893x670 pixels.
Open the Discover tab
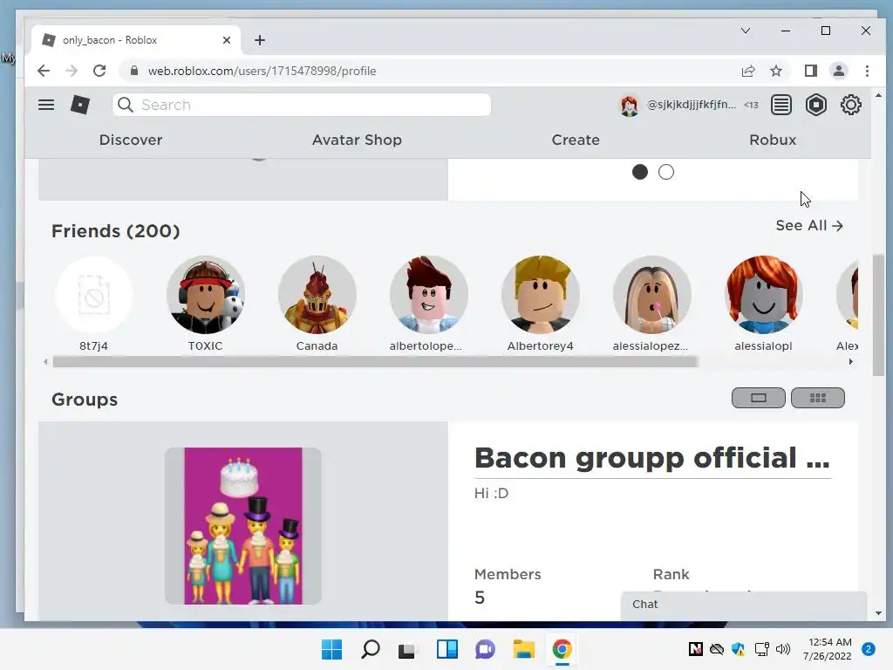coord(131,140)
